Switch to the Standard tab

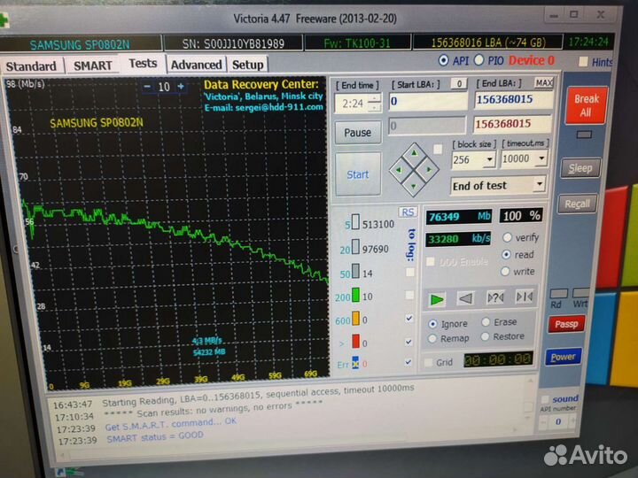pyautogui.click(x=31, y=66)
